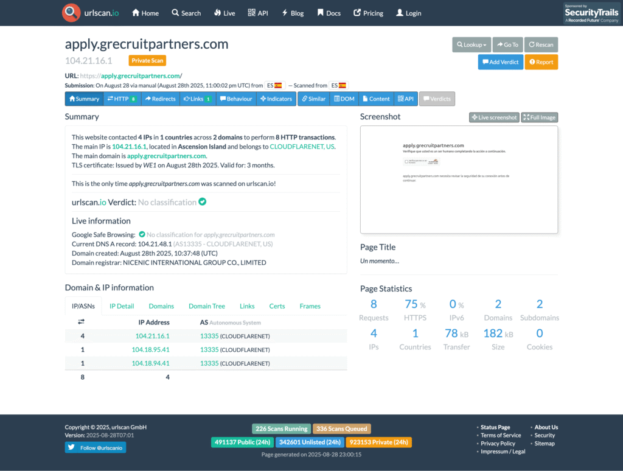Click the SecurityTrails sponsor logo

click(x=591, y=13)
